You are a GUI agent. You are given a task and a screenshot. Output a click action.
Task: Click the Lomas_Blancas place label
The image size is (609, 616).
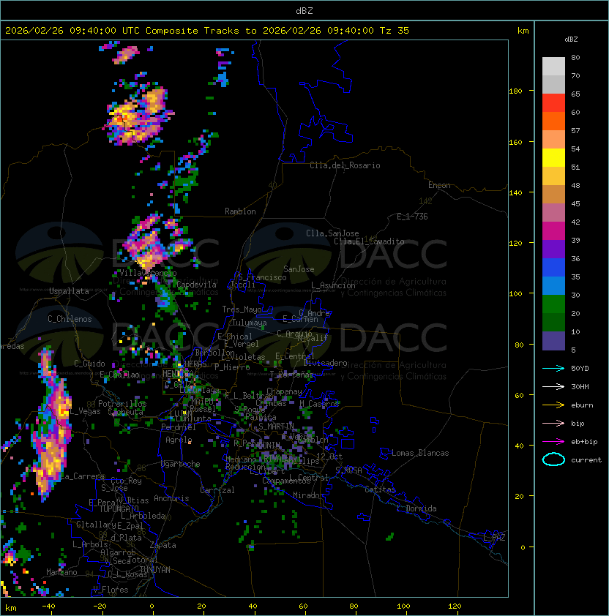click(420, 453)
